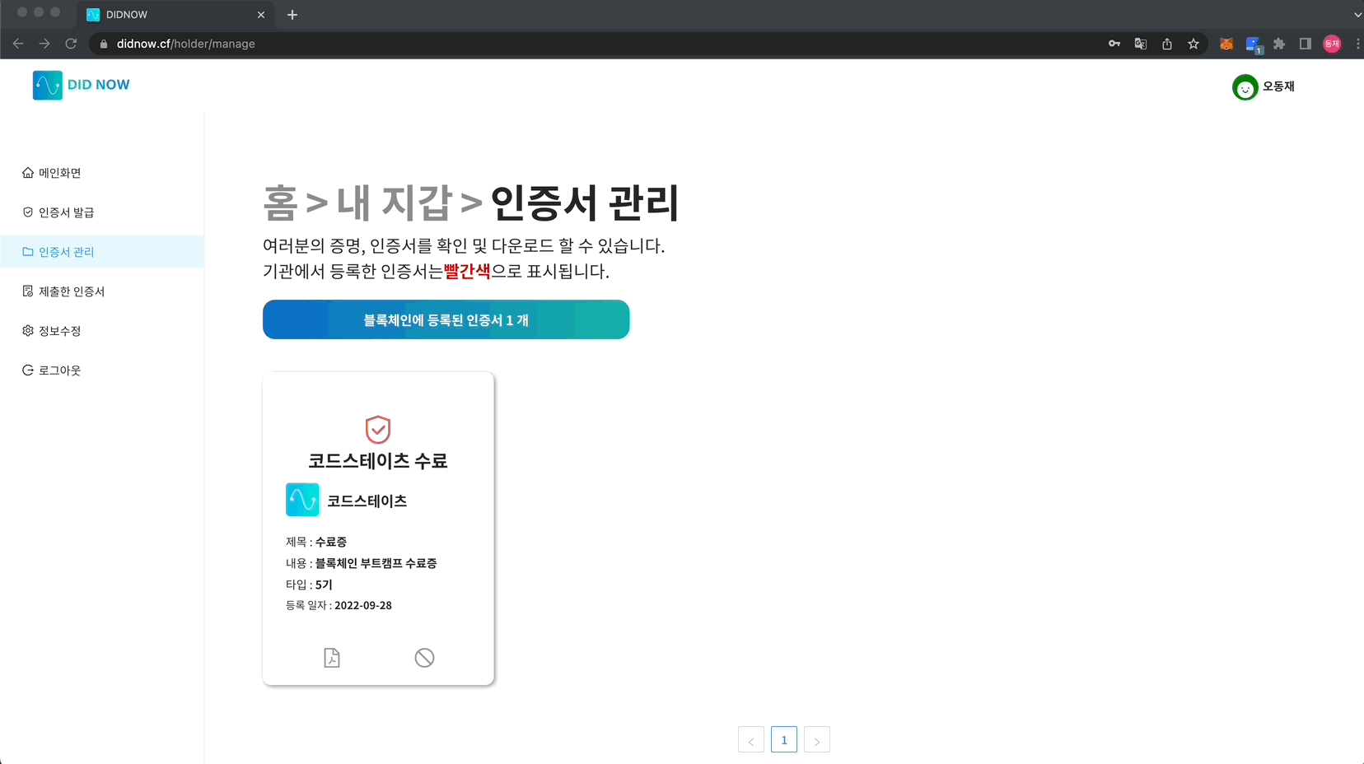Image resolution: width=1364 pixels, height=764 pixels.
Task: Click the address bar URL
Action: point(186,44)
